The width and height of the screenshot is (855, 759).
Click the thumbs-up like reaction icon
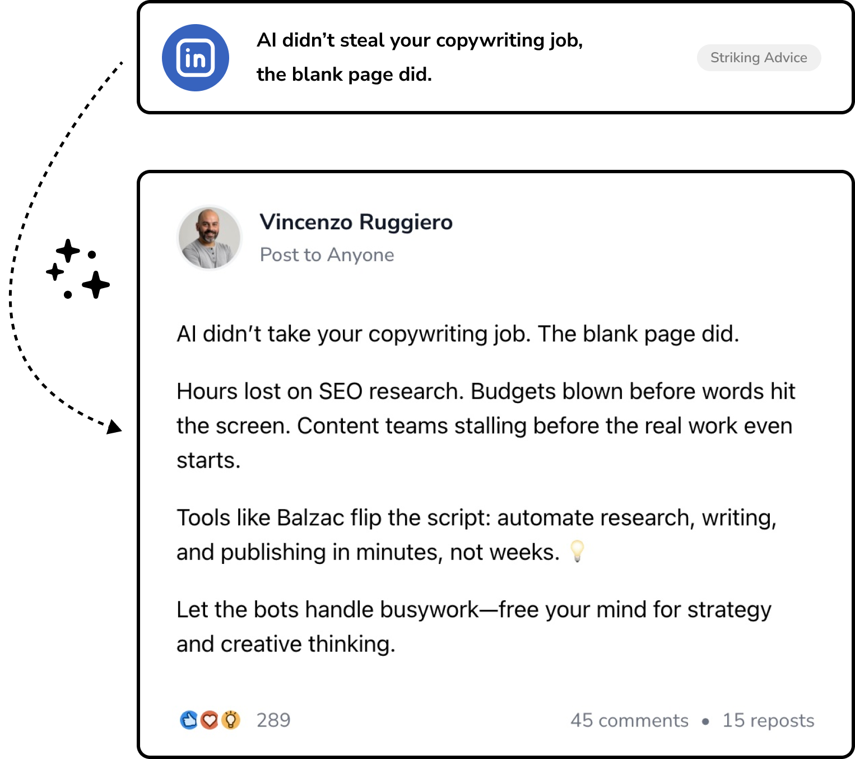(189, 720)
